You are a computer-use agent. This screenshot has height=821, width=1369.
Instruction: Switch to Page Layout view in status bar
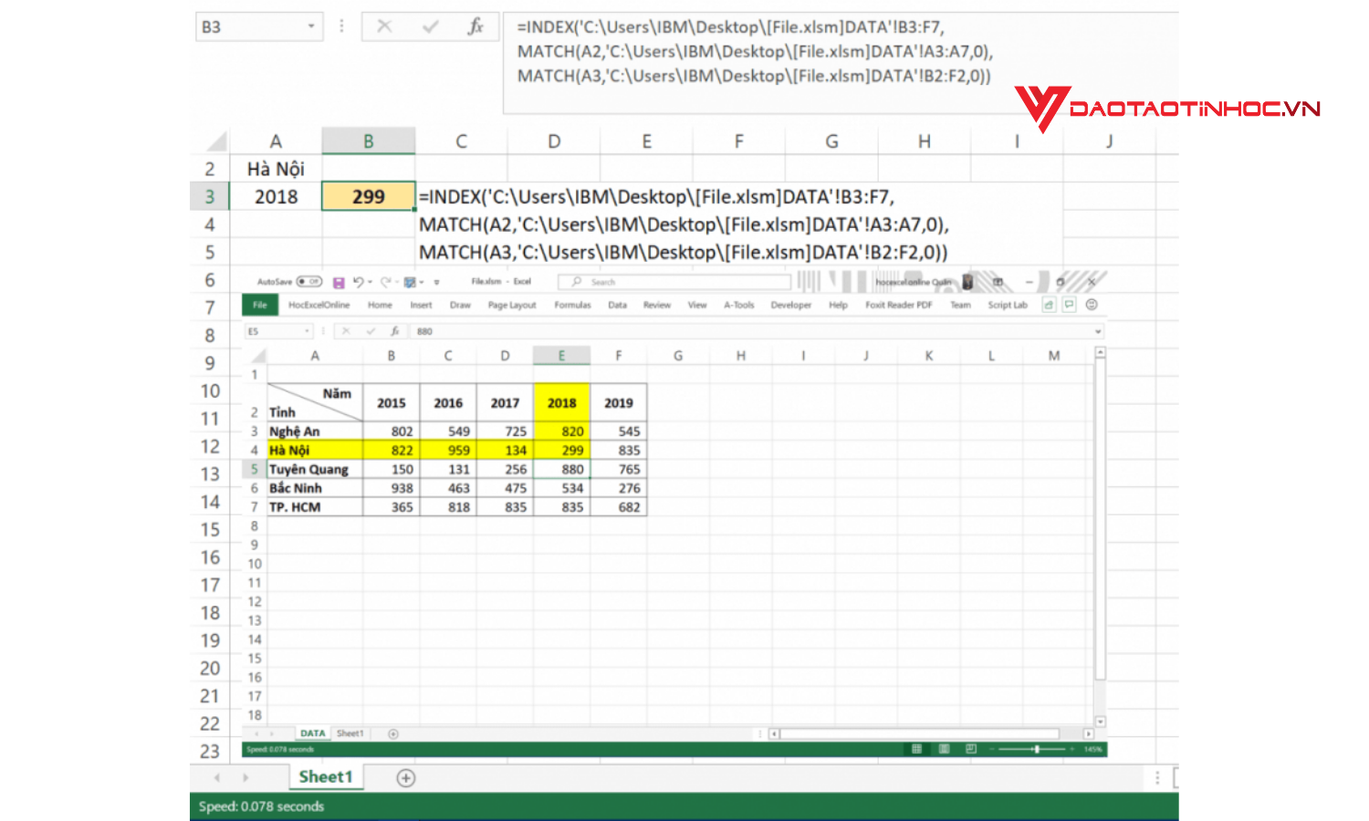click(944, 749)
